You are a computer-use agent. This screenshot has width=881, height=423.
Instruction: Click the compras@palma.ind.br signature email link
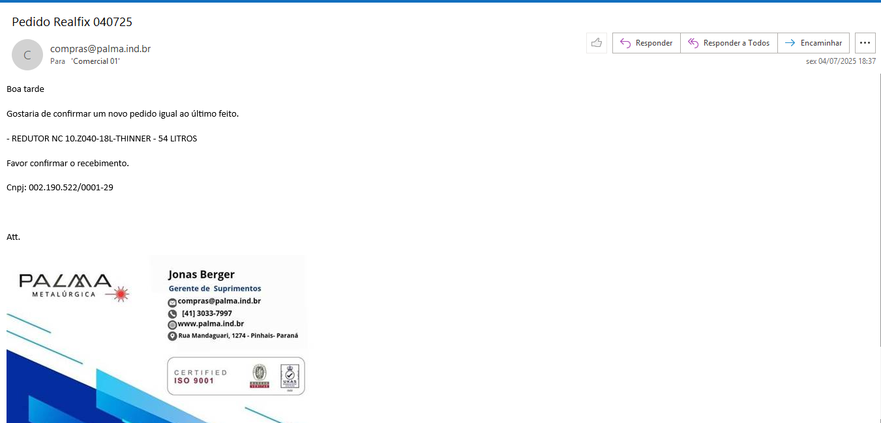(x=219, y=301)
